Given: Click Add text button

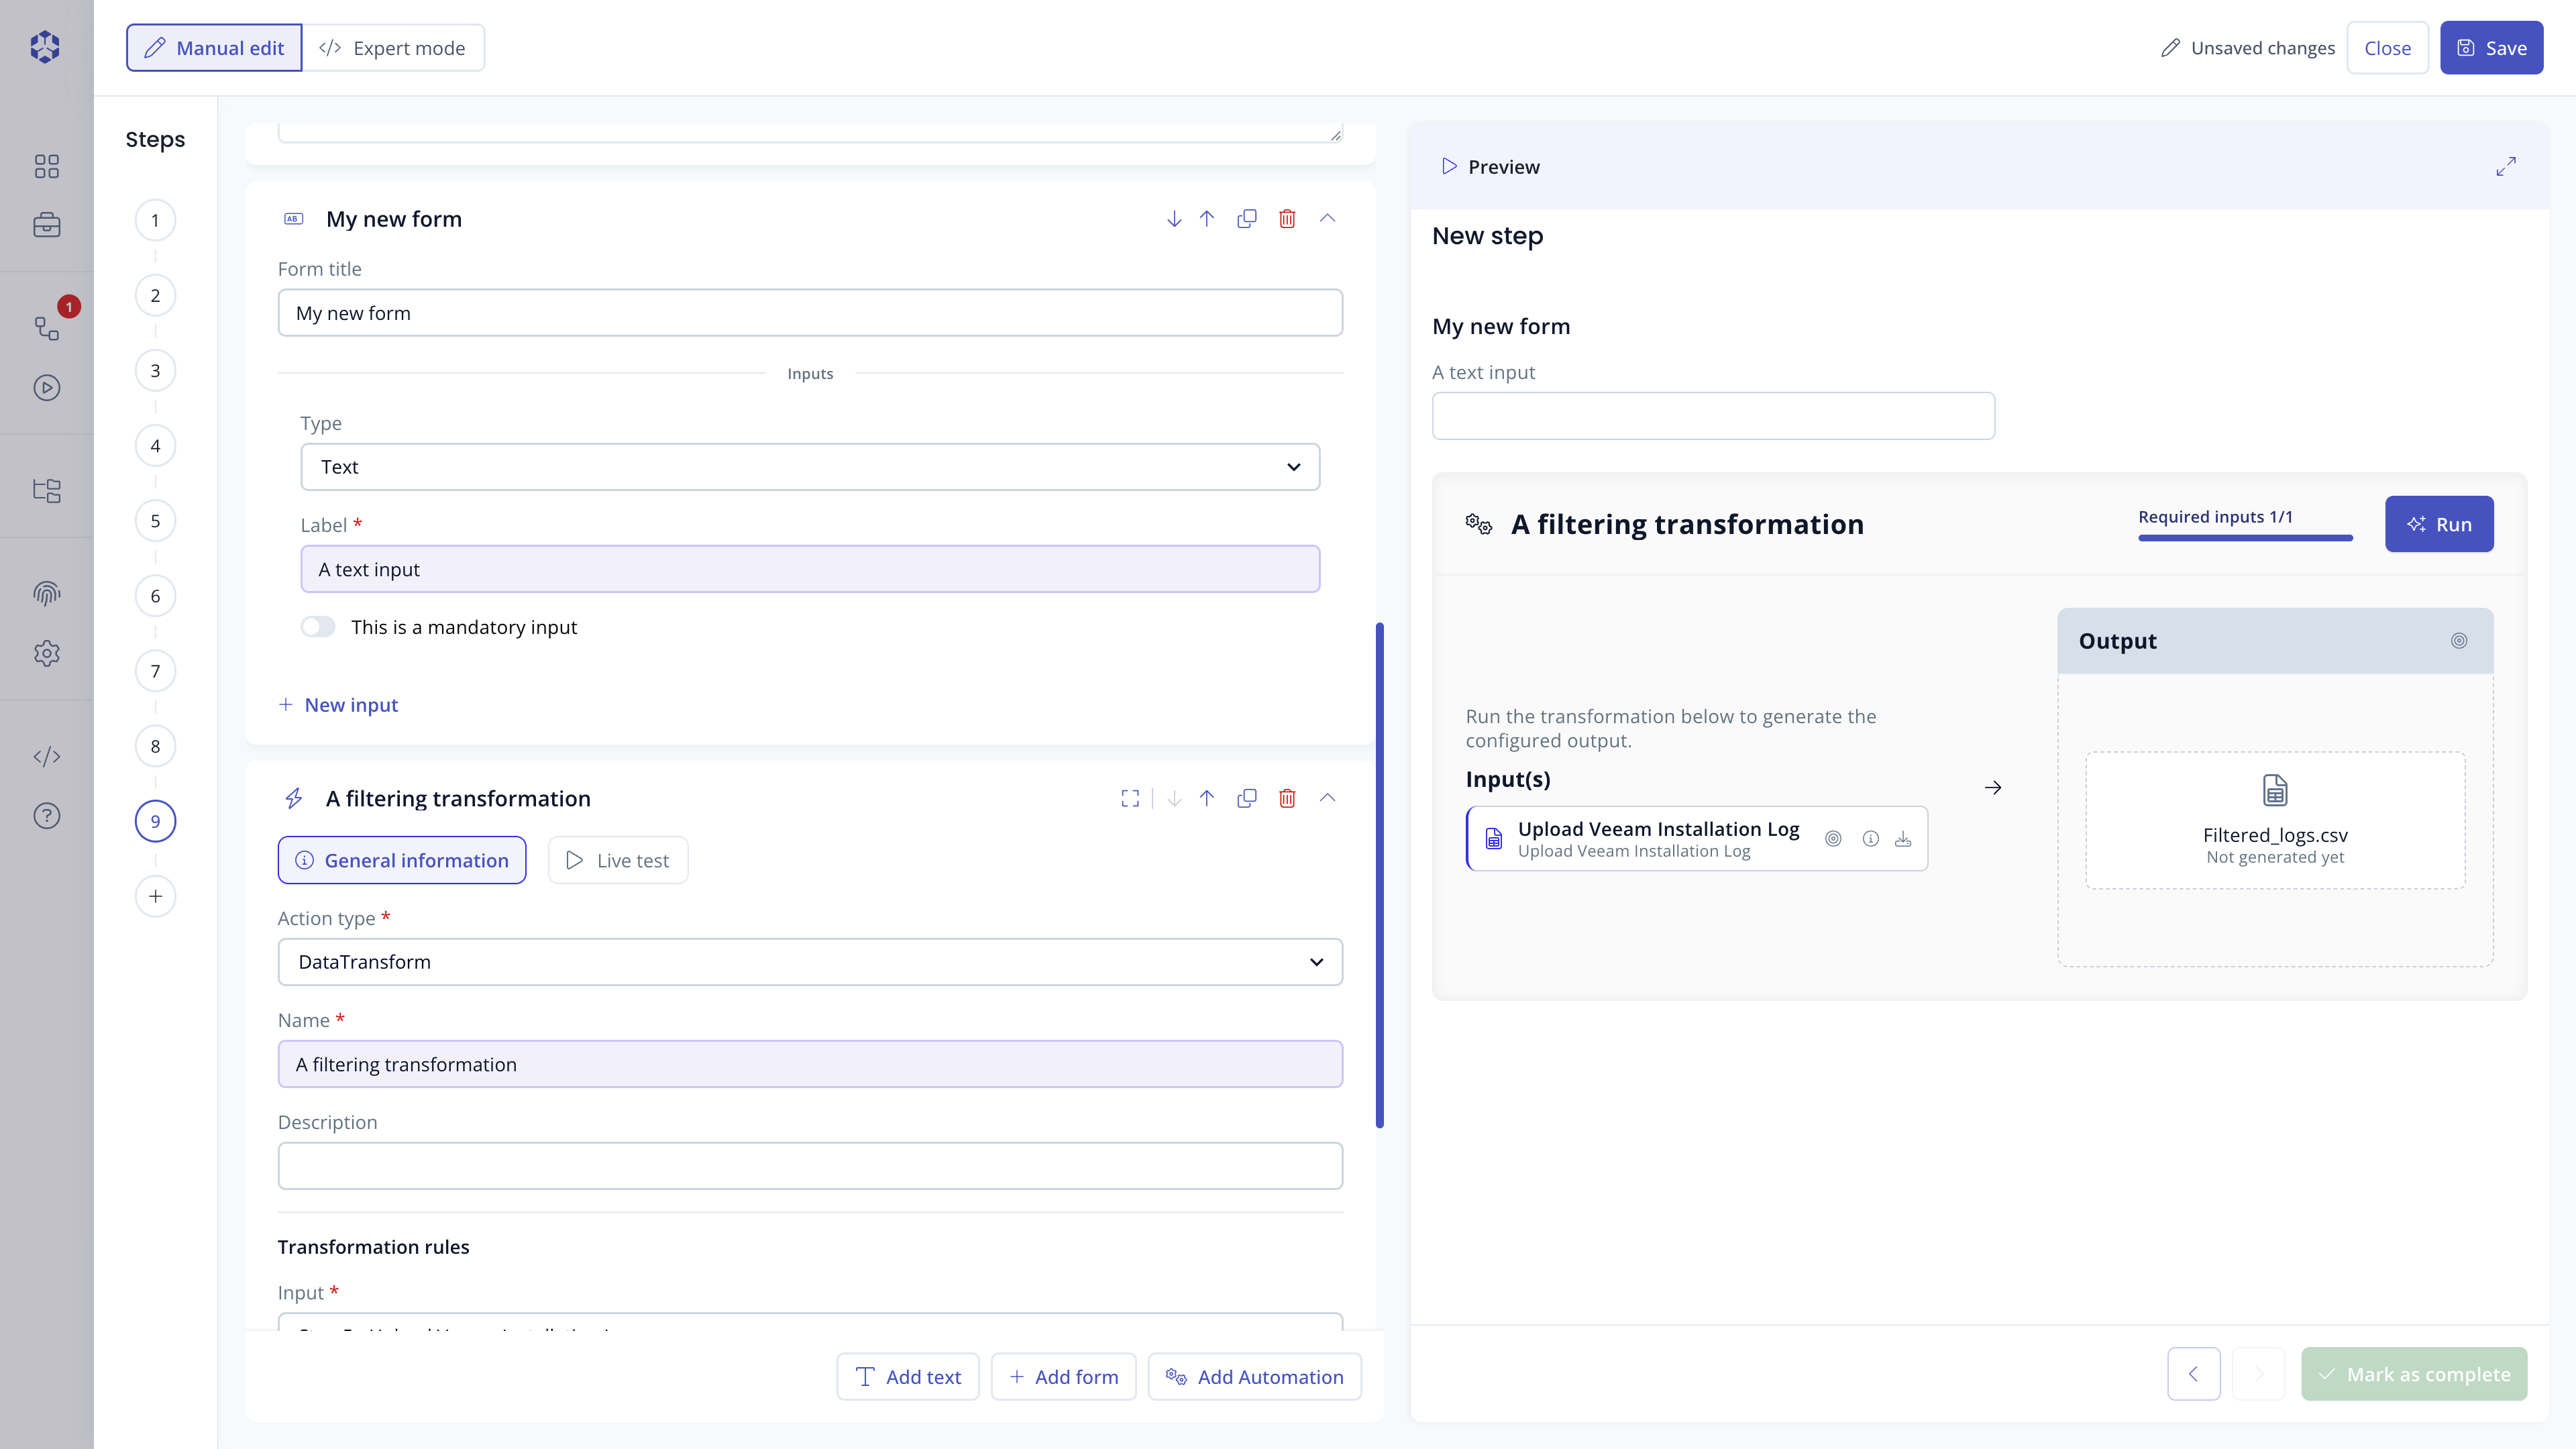Looking at the screenshot, I should [x=908, y=1377].
